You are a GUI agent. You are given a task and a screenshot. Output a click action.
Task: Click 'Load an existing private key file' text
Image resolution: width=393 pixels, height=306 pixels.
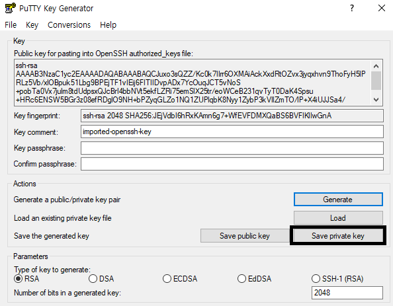(63, 218)
